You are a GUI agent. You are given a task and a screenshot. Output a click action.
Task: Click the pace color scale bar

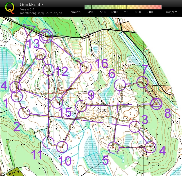point(123,7)
